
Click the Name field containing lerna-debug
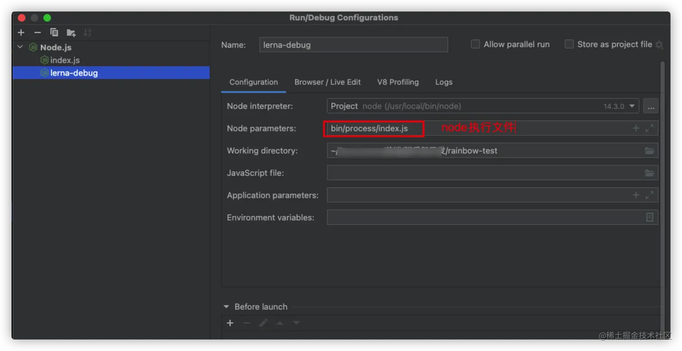(354, 45)
